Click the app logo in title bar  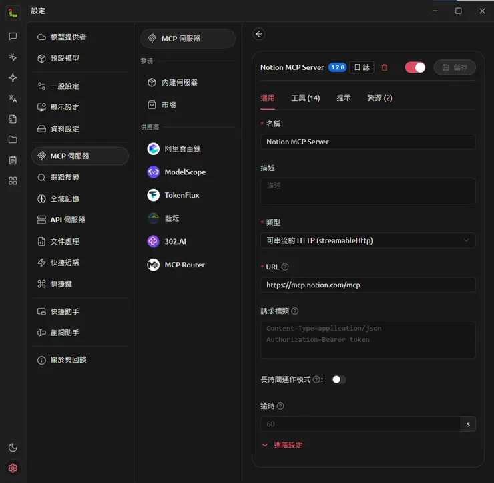coord(13,13)
